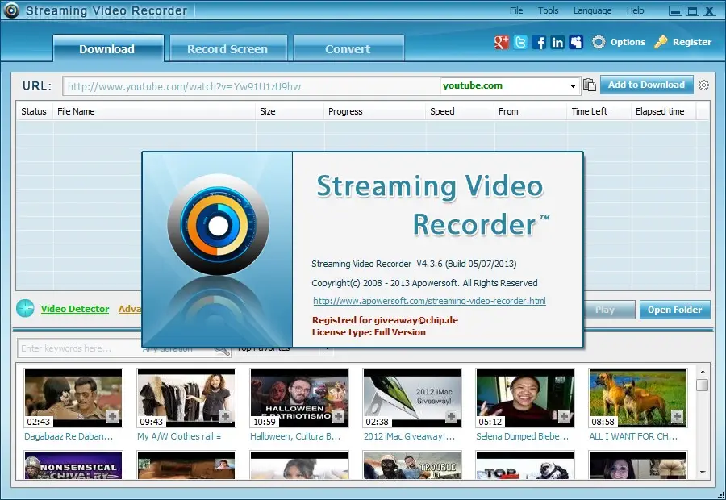The image size is (726, 500).
Task: Click the 'Halloween, Cultura B…' video title
Action: [x=295, y=436]
